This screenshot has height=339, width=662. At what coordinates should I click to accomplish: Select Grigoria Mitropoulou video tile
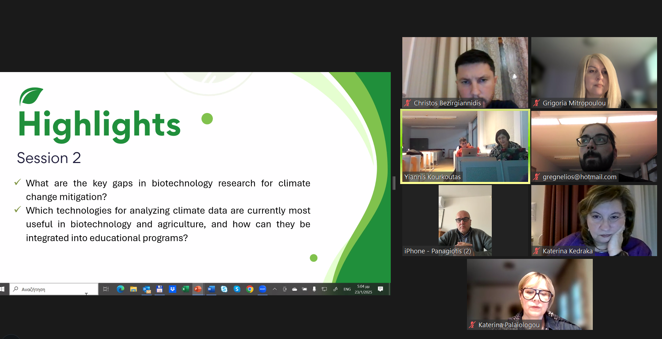(x=594, y=72)
